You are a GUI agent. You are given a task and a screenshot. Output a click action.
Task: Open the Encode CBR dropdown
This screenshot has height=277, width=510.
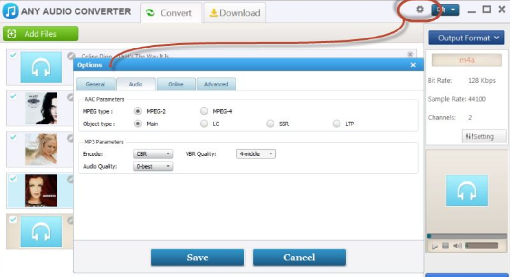pos(153,153)
